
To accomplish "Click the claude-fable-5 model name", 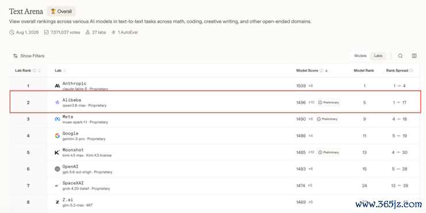I will pos(75,89).
